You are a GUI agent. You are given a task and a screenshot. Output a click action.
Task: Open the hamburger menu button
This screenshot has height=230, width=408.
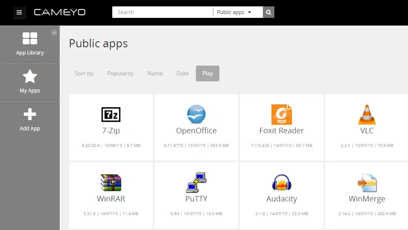point(19,12)
